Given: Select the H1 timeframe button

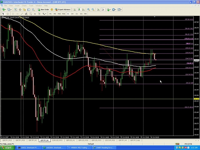Looking at the screenshot, I should click(68, 14).
